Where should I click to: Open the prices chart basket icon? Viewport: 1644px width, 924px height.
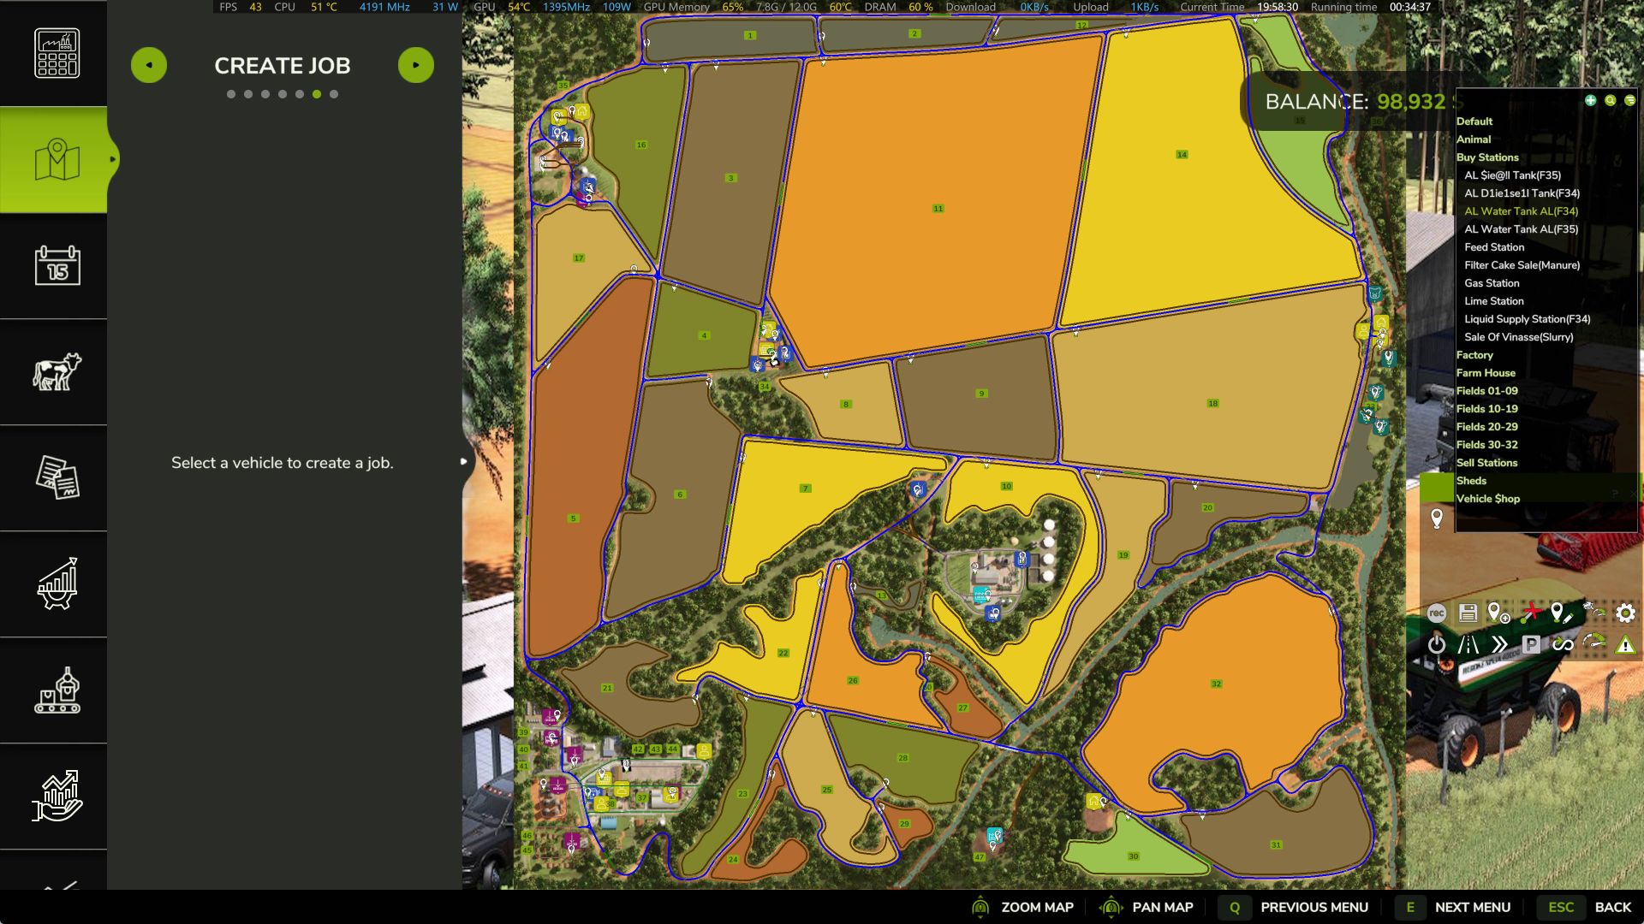point(57,583)
